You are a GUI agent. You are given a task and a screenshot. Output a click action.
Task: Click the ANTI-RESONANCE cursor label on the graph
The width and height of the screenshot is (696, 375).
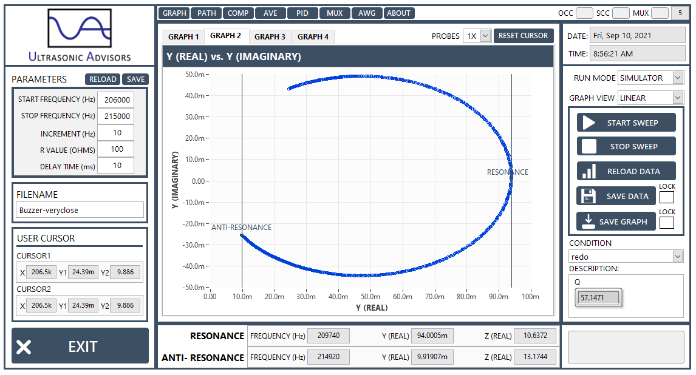click(241, 228)
